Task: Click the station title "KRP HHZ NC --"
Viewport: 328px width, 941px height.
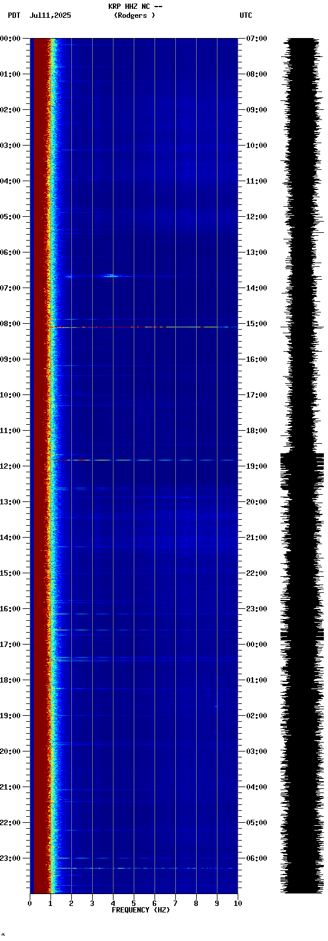Action: pos(135,7)
